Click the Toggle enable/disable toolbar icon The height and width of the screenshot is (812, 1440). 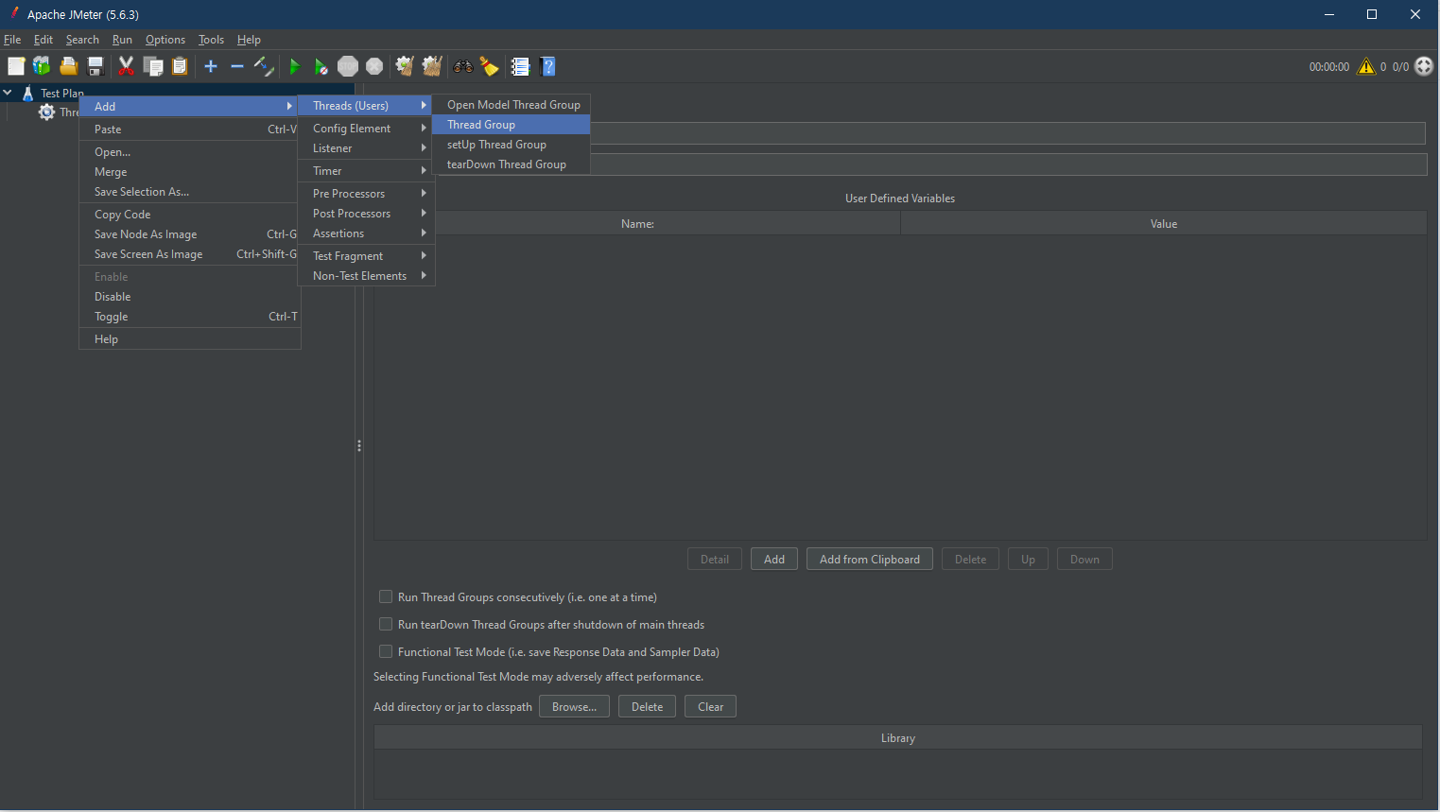pyautogui.click(x=264, y=66)
